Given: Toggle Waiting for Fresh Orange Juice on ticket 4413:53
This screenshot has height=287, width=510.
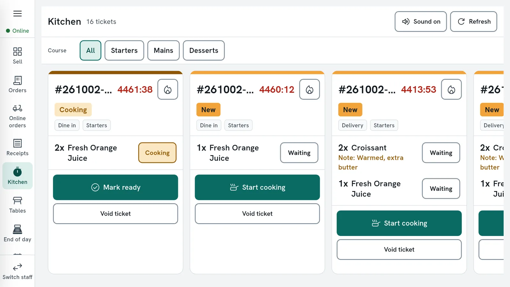Looking at the screenshot, I should click(441, 188).
